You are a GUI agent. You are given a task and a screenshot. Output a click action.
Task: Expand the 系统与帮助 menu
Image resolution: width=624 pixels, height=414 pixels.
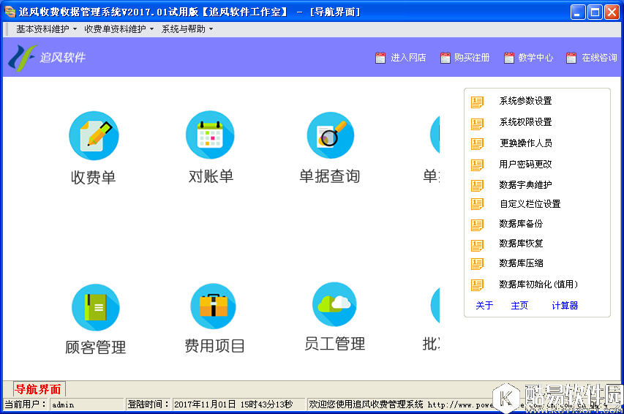(187, 29)
